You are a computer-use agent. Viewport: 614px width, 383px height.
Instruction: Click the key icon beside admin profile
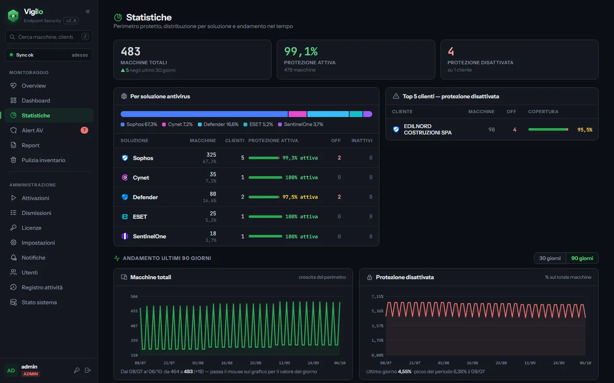tap(77, 370)
